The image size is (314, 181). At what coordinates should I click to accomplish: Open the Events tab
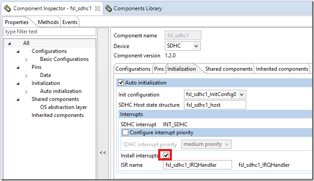pos(70,22)
